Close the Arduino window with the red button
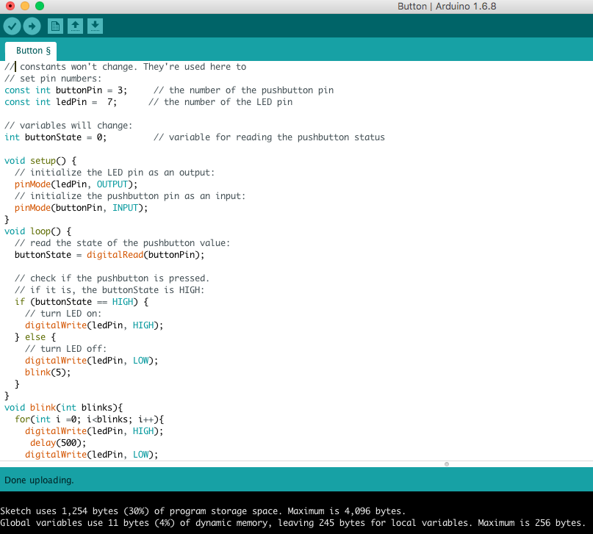Viewport: 593px width, 534px height. [10, 6]
